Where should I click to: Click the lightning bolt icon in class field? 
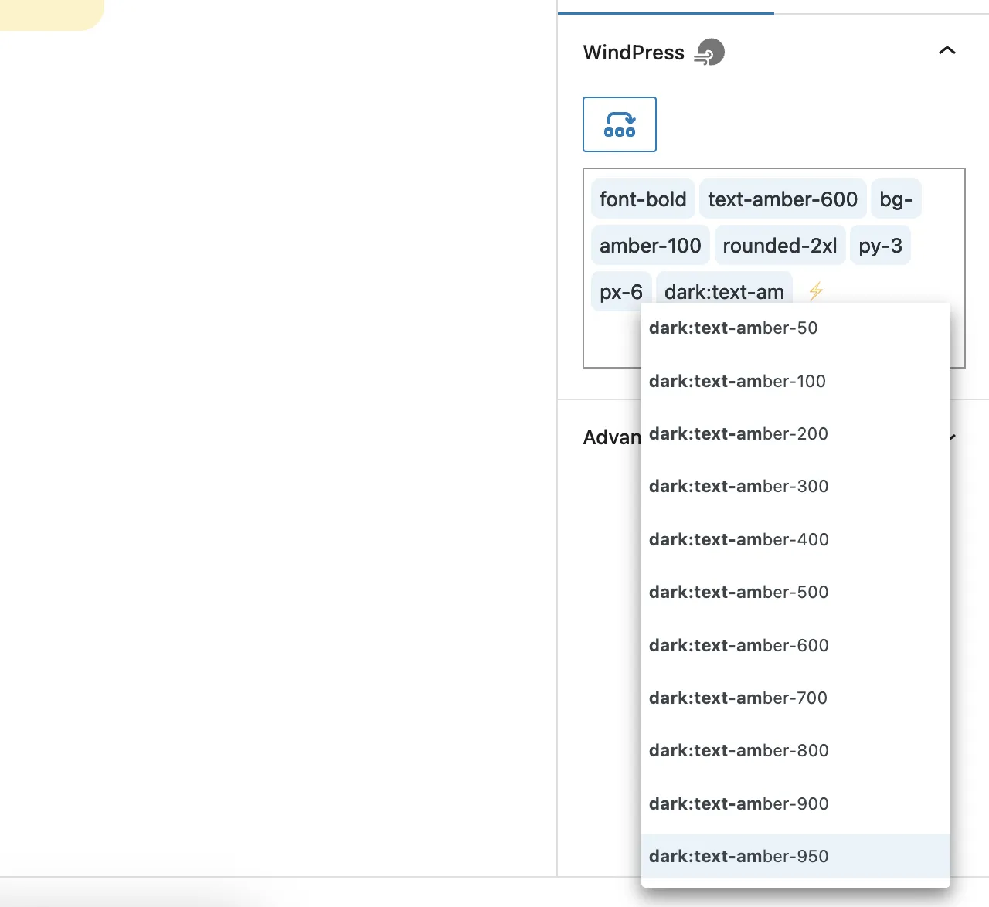[x=816, y=291]
